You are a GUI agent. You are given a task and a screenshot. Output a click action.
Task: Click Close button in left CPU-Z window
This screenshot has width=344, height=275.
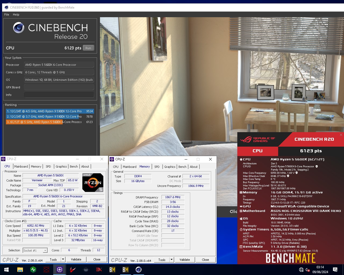(x=97, y=259)
